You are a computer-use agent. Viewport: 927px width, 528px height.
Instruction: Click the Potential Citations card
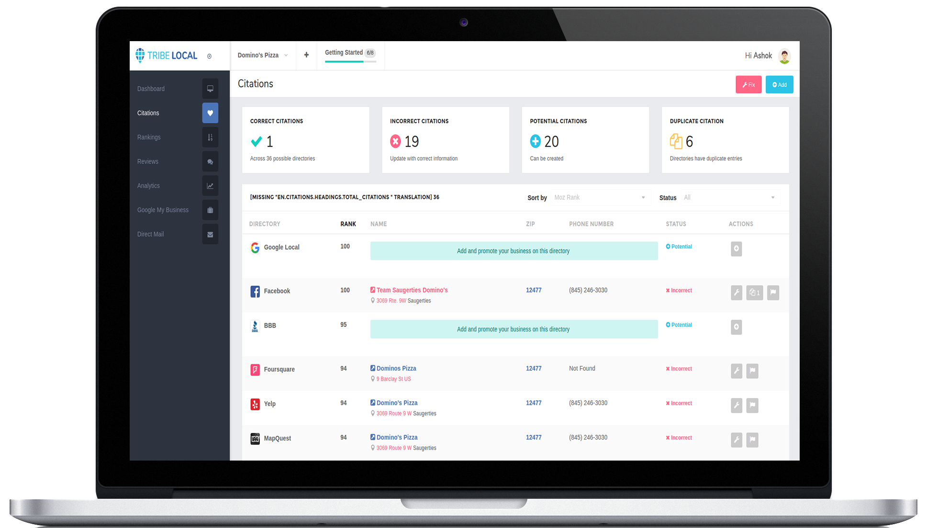tap(585, 140)
